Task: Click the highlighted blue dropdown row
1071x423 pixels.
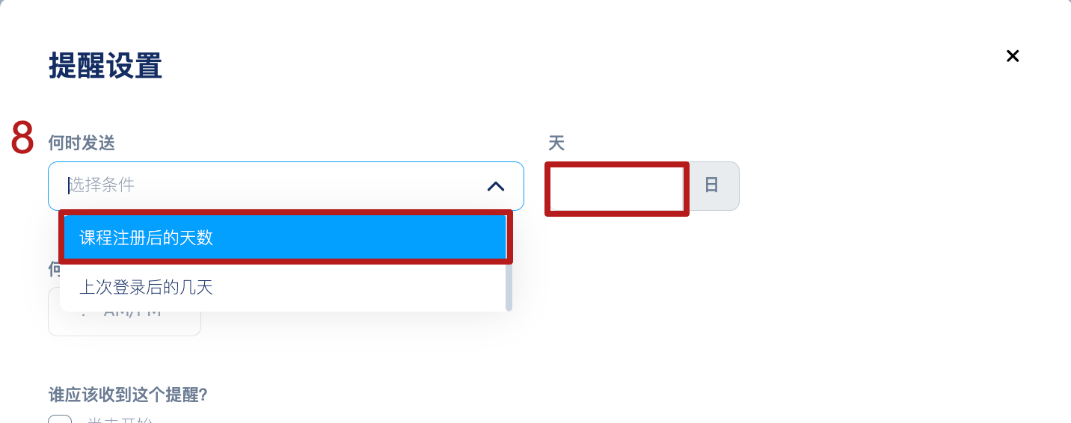Action: (x=286, y=238)
